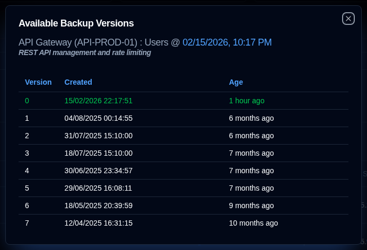
Task: Select backup version 5 row number
Action: tap(27, 189)
